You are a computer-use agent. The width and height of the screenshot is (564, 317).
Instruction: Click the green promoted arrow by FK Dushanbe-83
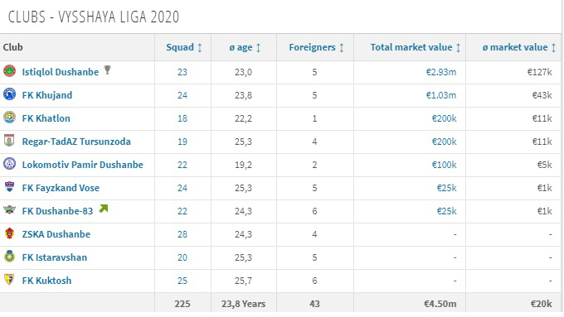click(104, 209)
